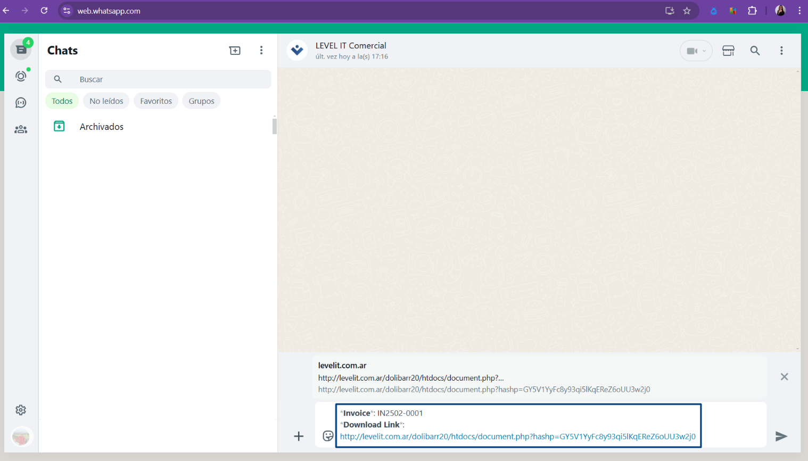
Task: Select the Favoritos filter
Action: [x=156, y=101]
